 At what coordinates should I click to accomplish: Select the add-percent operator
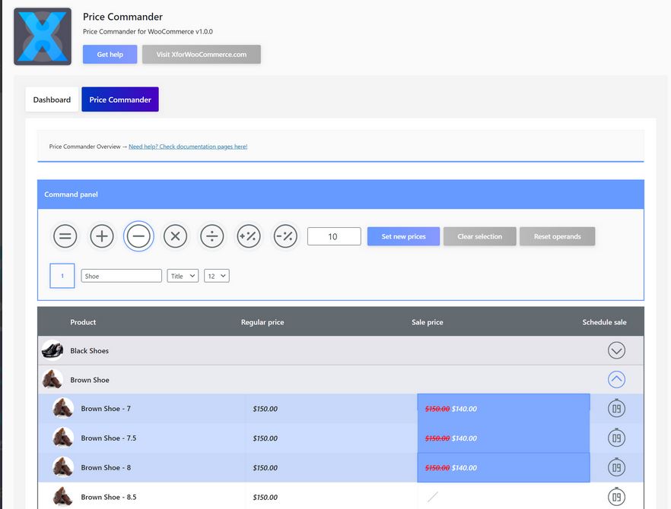point(249,236)
